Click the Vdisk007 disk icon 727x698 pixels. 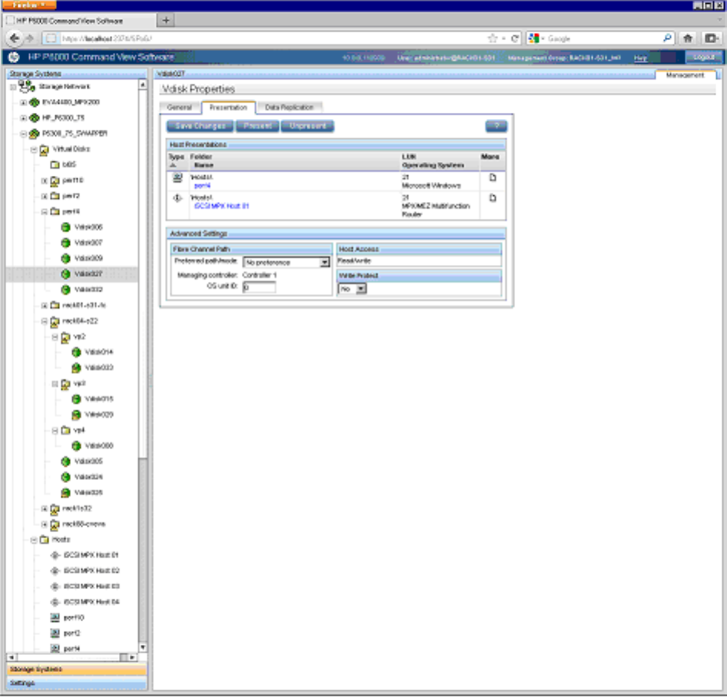tap(66, 243)
